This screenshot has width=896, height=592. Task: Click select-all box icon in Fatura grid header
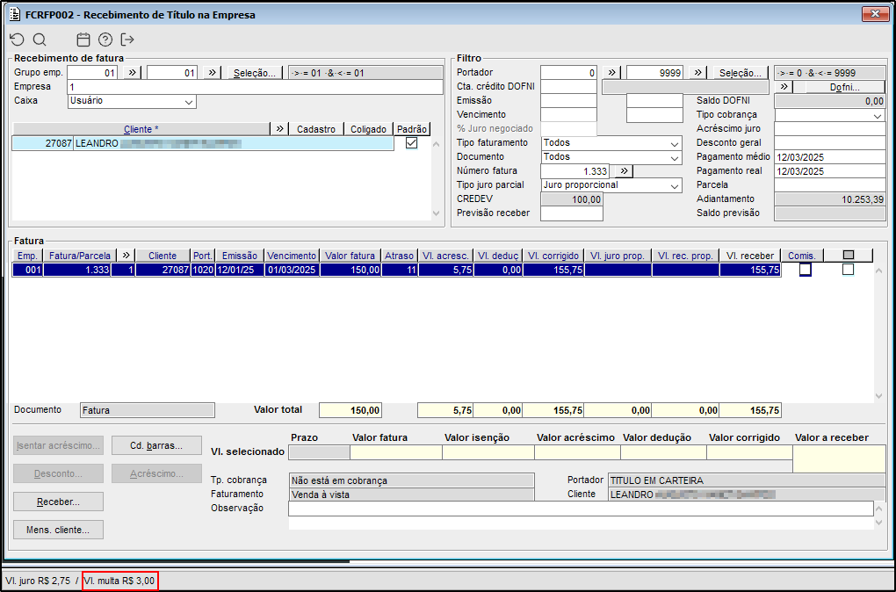tap(849, 256)
